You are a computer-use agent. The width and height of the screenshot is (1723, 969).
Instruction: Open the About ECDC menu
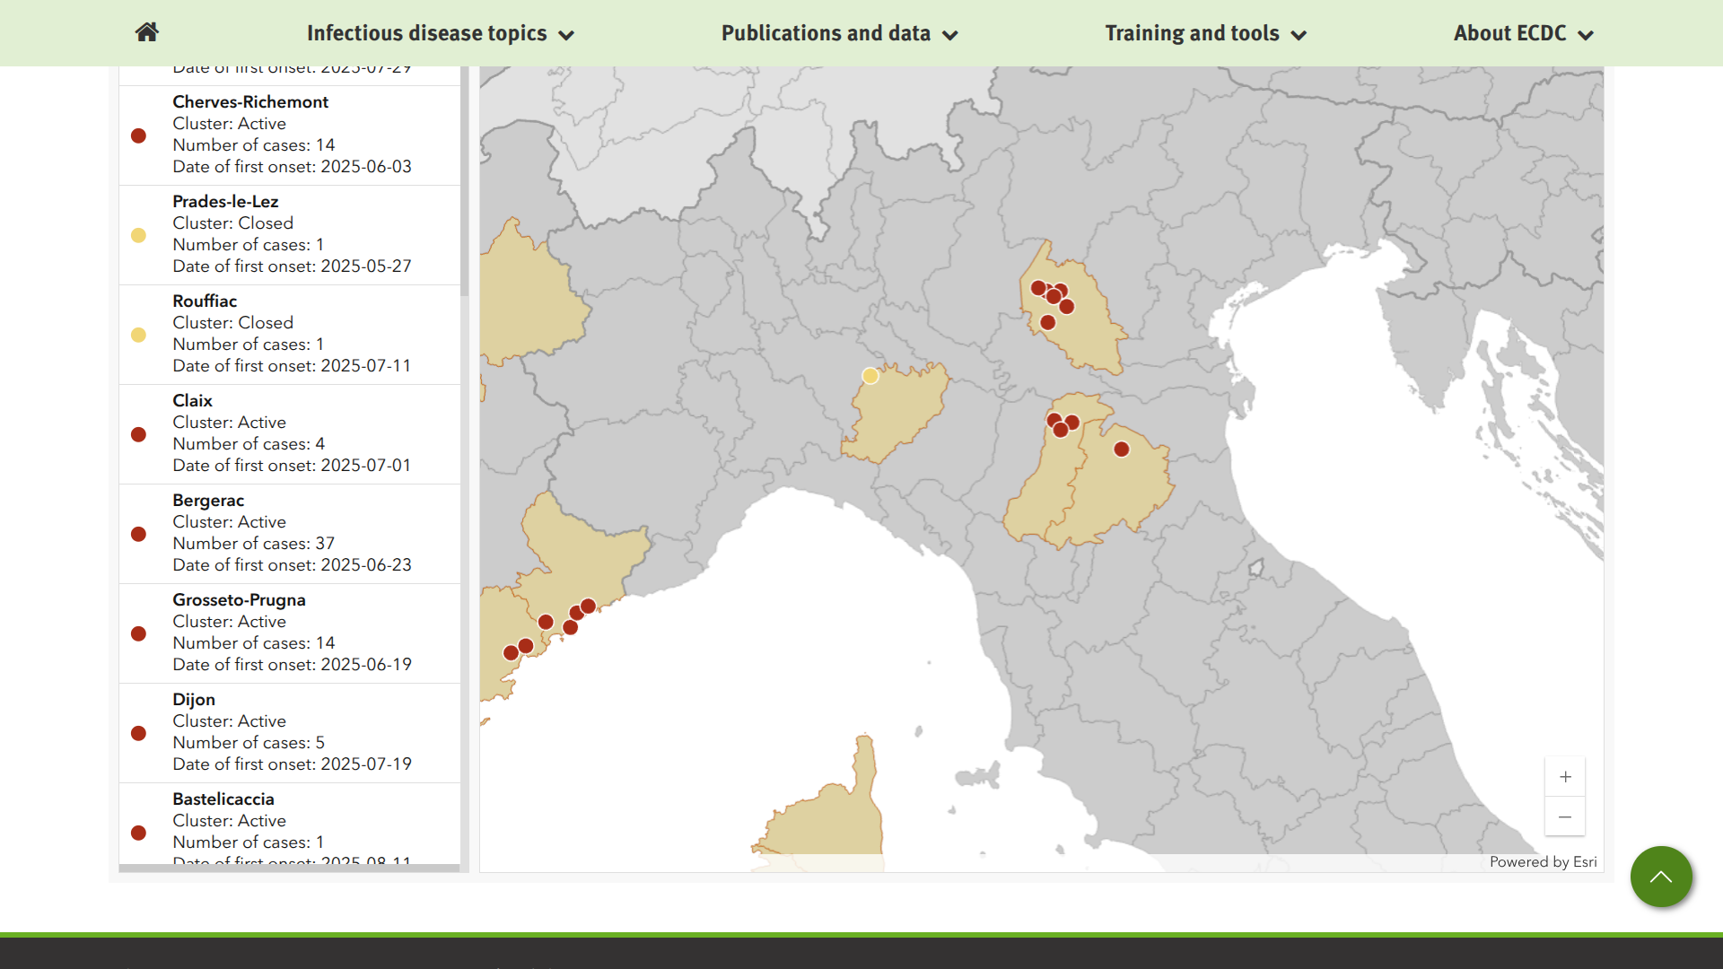(x=1523, y=33)
